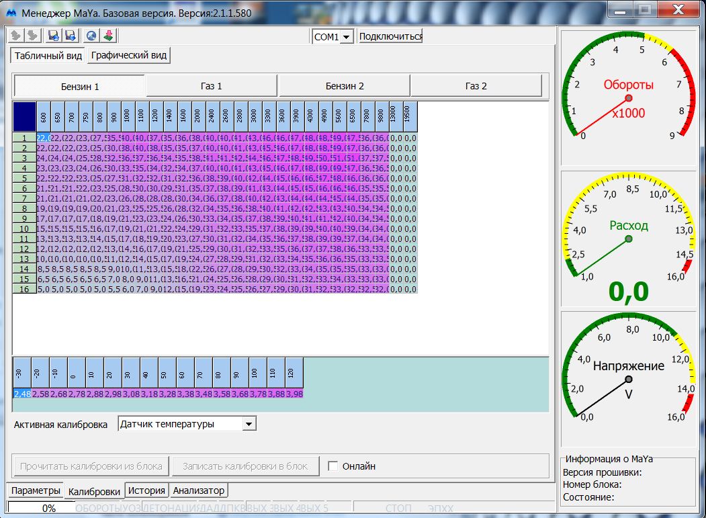
Task: Open the Газ 1 calibration tab
Action: pyautogui.click(x=211, y=86)
